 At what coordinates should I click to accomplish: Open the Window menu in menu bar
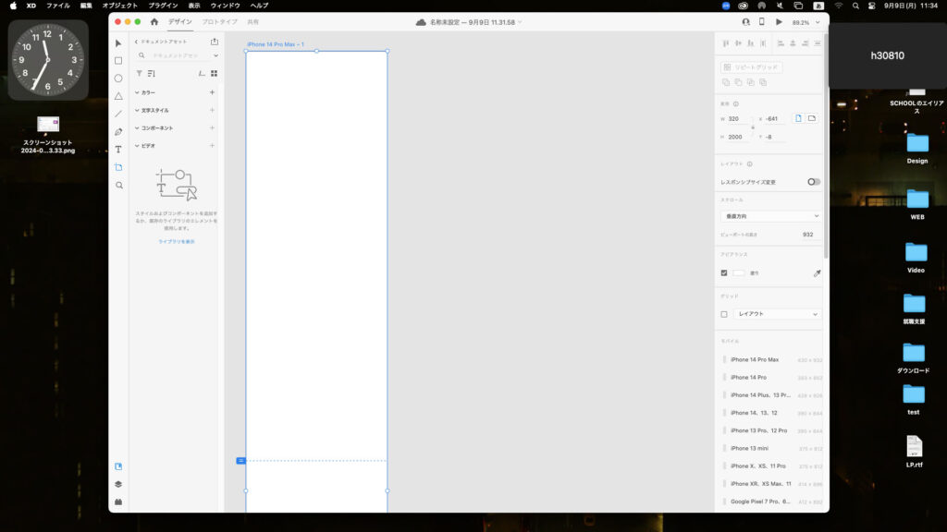226,6
